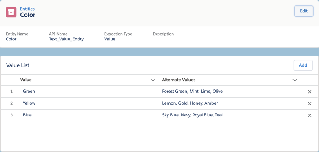Viewport: 319px width, 152px height.
Task: Delete the Yellow value row
Action: tap(310, 103)
